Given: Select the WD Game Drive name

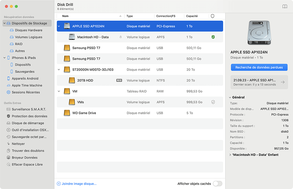Looking at the screenshot, I should pyautogui.click(x=84, y=113).
